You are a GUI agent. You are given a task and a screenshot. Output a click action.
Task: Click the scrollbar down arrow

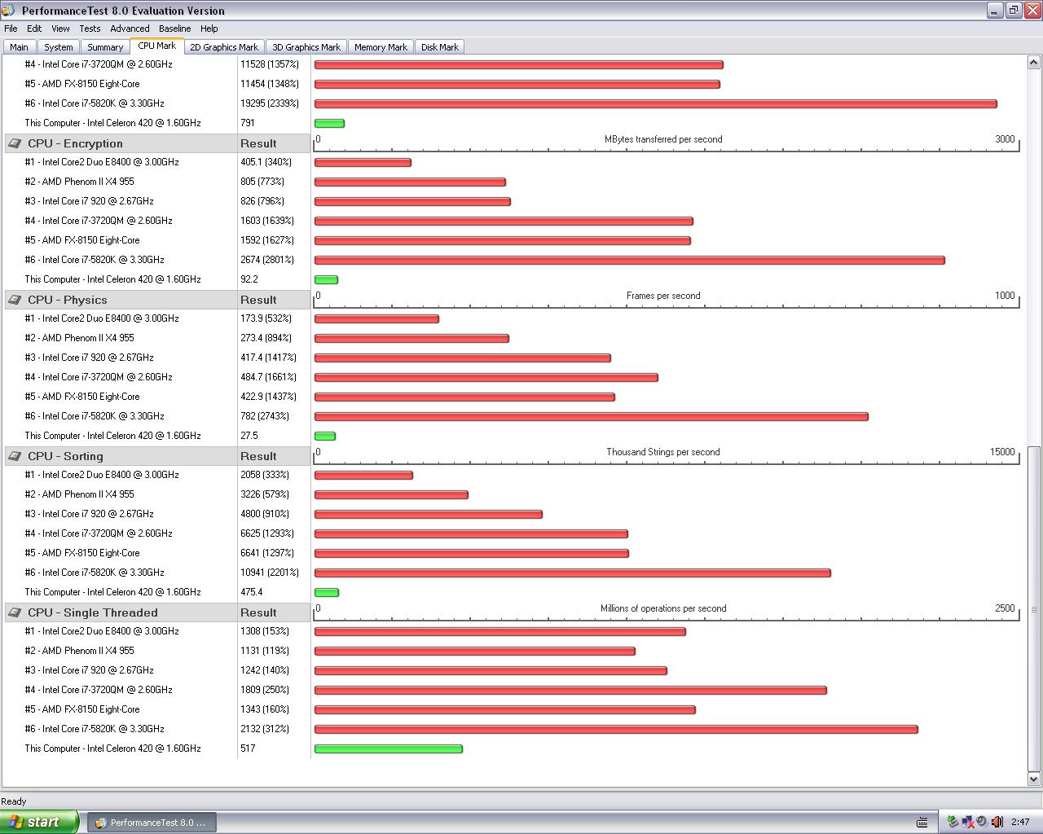(x=1034, y=779)
